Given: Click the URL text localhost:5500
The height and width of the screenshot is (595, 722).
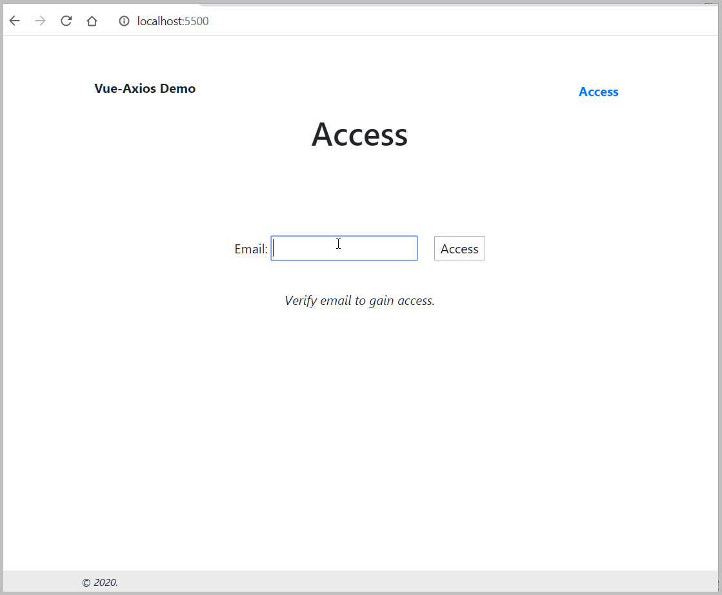Looking at the screenshot, I should point(172,21).
